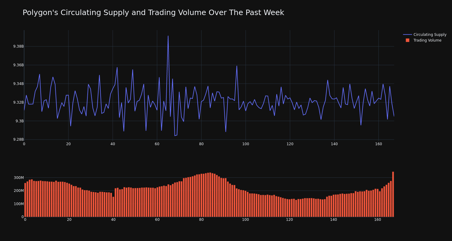Click x-axis label 120 under supply chart
Image resolution: width=452 pixels, height=241 pixels.
(x=290, y=144)
